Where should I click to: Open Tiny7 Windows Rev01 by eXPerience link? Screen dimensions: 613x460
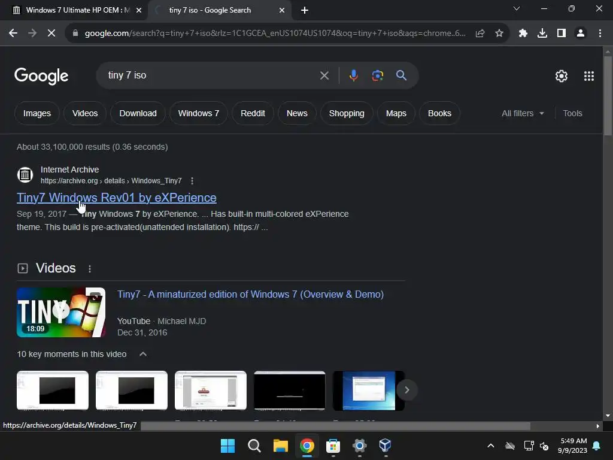pyautogui.click(x=117, y=198)
